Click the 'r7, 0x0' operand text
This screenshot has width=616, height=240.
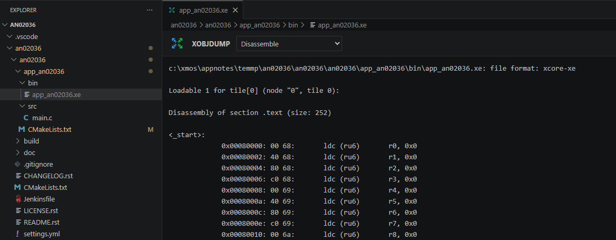[x=403, y=224]
